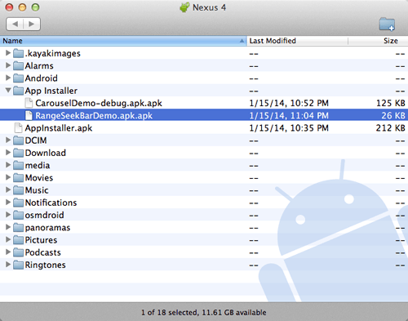Select the Notifications folder name

coord(51,203)
